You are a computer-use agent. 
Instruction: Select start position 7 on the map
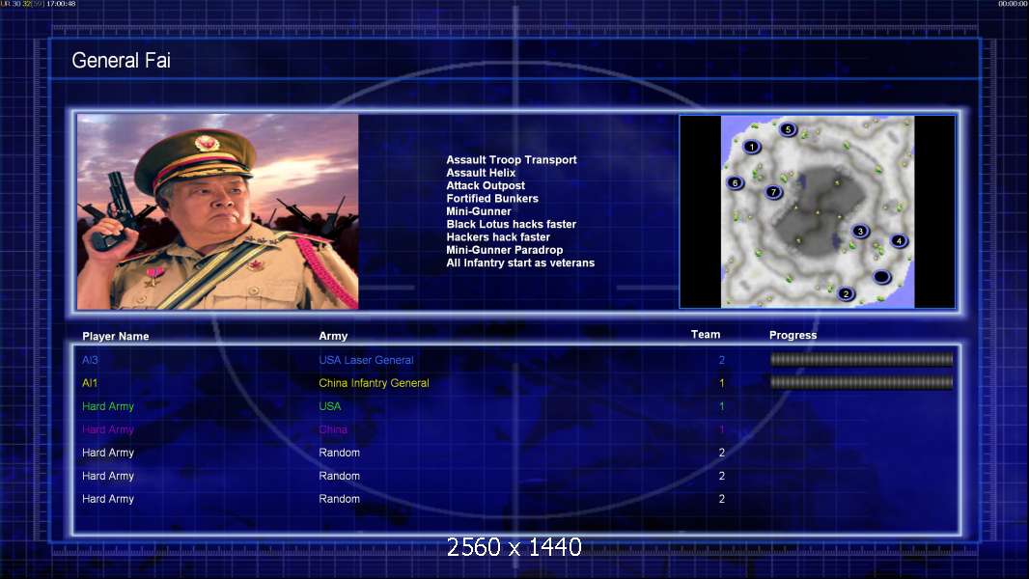tap(774, 192)
